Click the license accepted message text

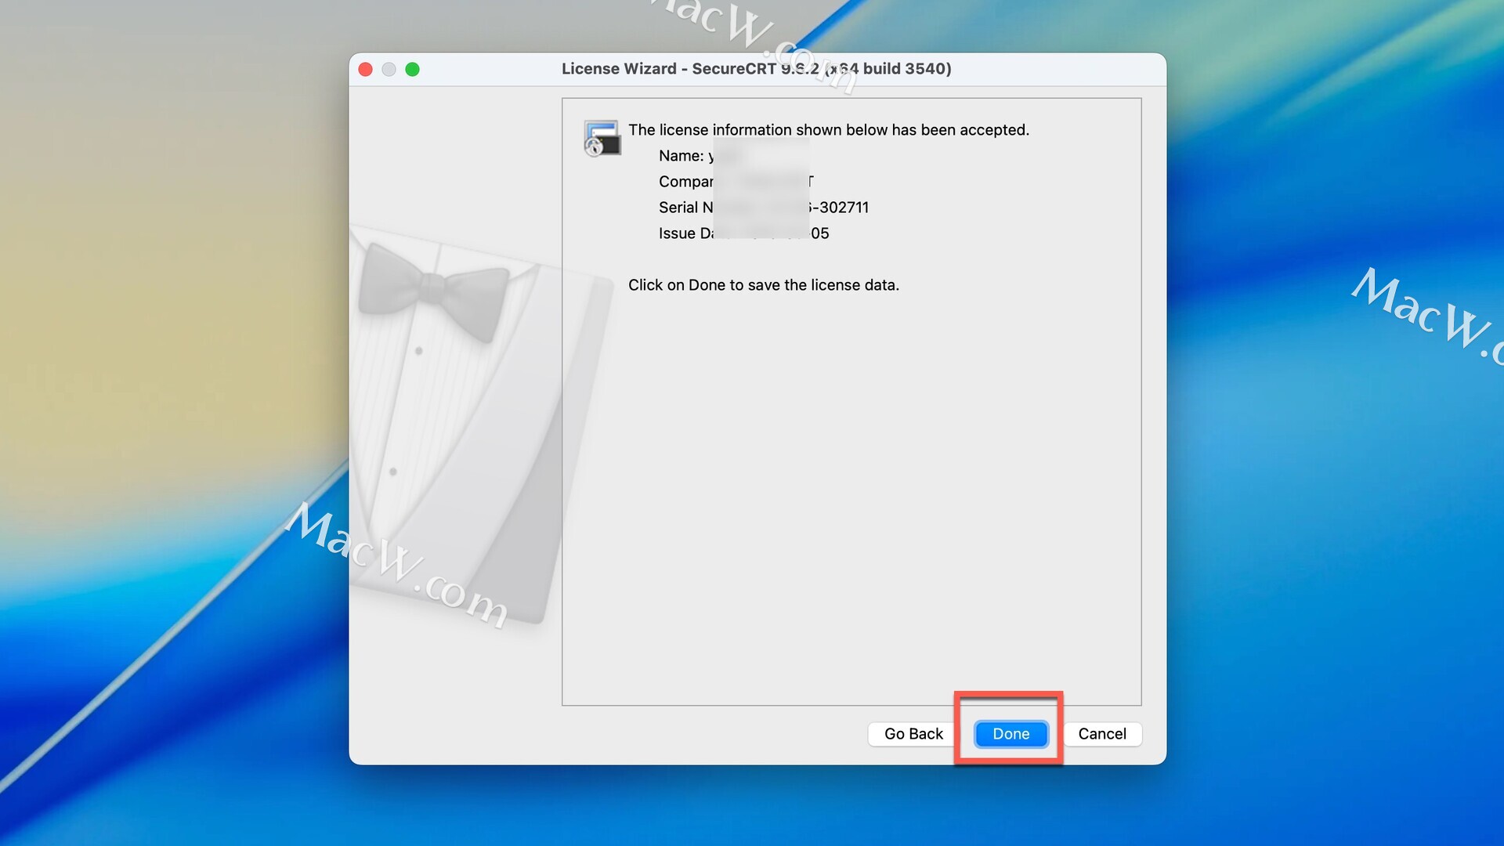tap(828, 130)
